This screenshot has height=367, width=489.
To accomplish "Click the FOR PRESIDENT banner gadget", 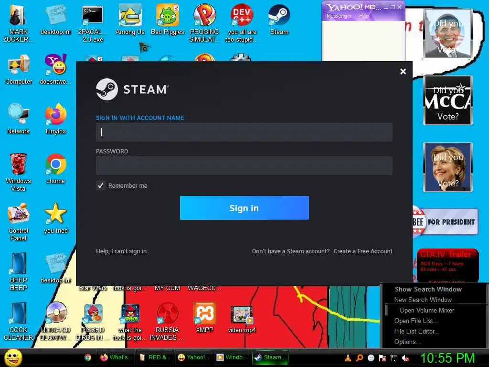I will tap(446, 222).
